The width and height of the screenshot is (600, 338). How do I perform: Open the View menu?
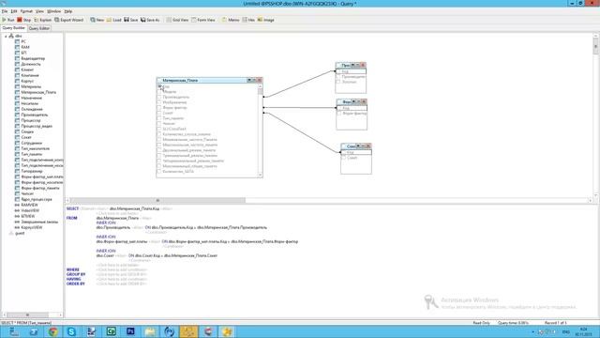[x=39, y=11]
